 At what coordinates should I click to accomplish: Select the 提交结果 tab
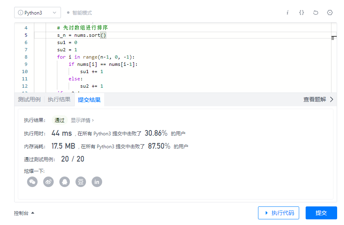[x=89, y=100]
